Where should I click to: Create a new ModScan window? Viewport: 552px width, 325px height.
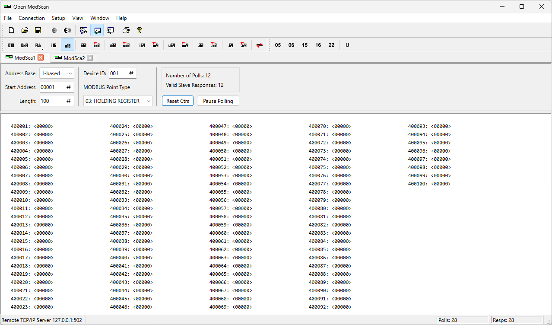[x=11, y=30]
